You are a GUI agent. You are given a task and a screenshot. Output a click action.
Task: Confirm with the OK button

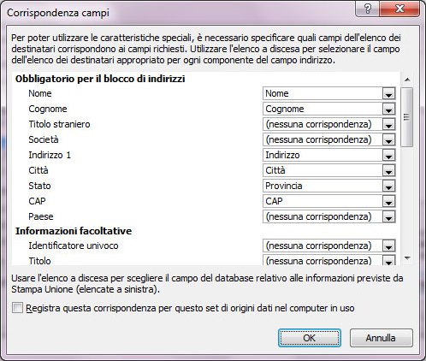[x=310, y=338]
